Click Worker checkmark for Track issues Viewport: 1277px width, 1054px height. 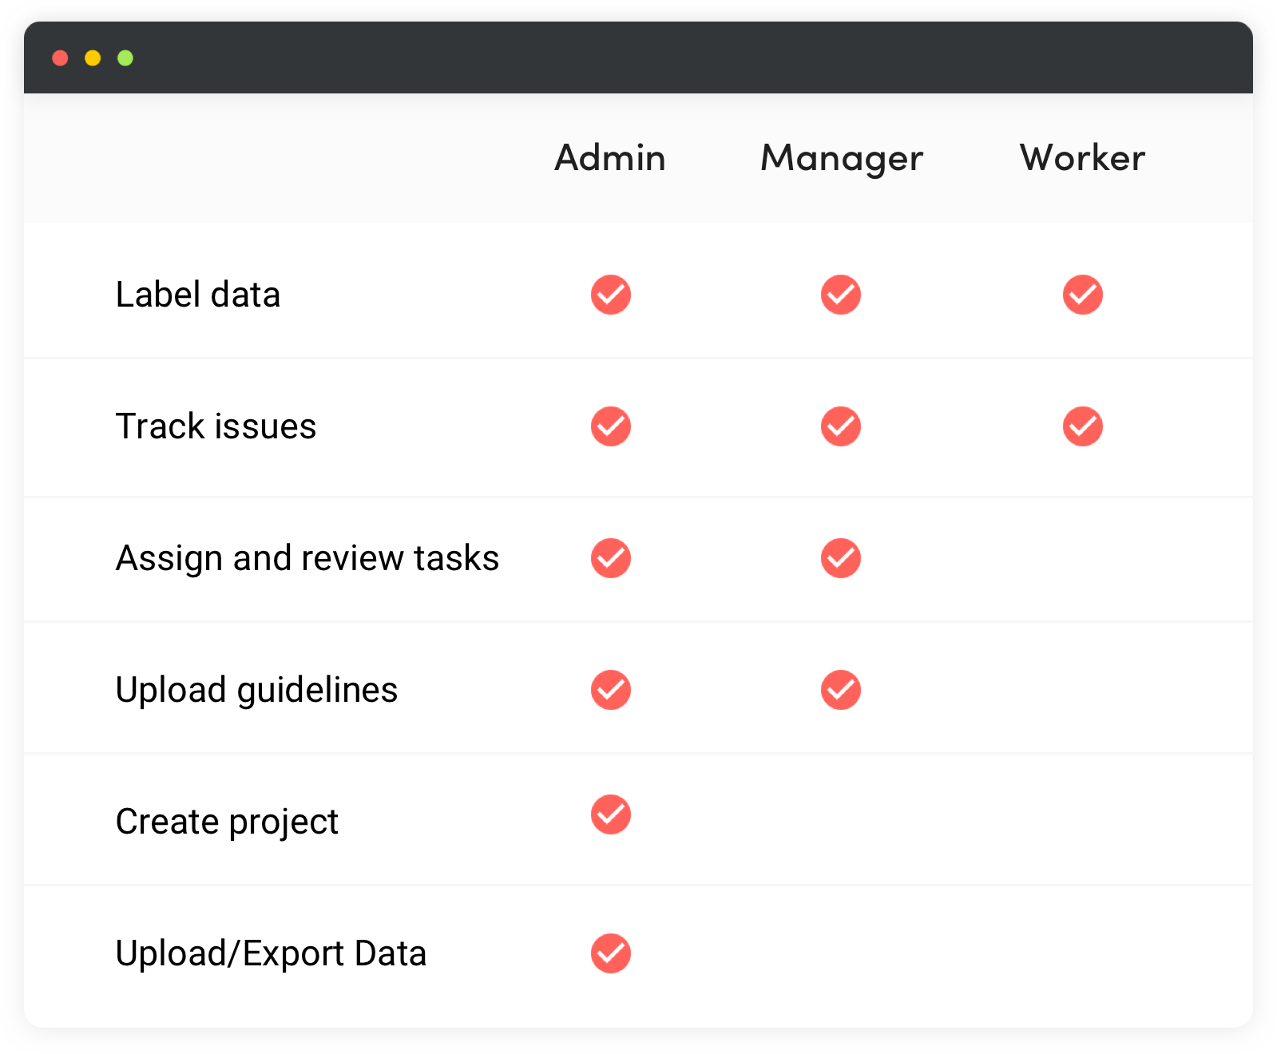(1083, 426)
